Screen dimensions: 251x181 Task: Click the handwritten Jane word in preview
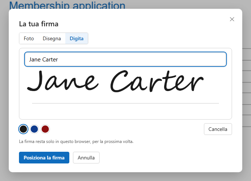click(62, 81)
